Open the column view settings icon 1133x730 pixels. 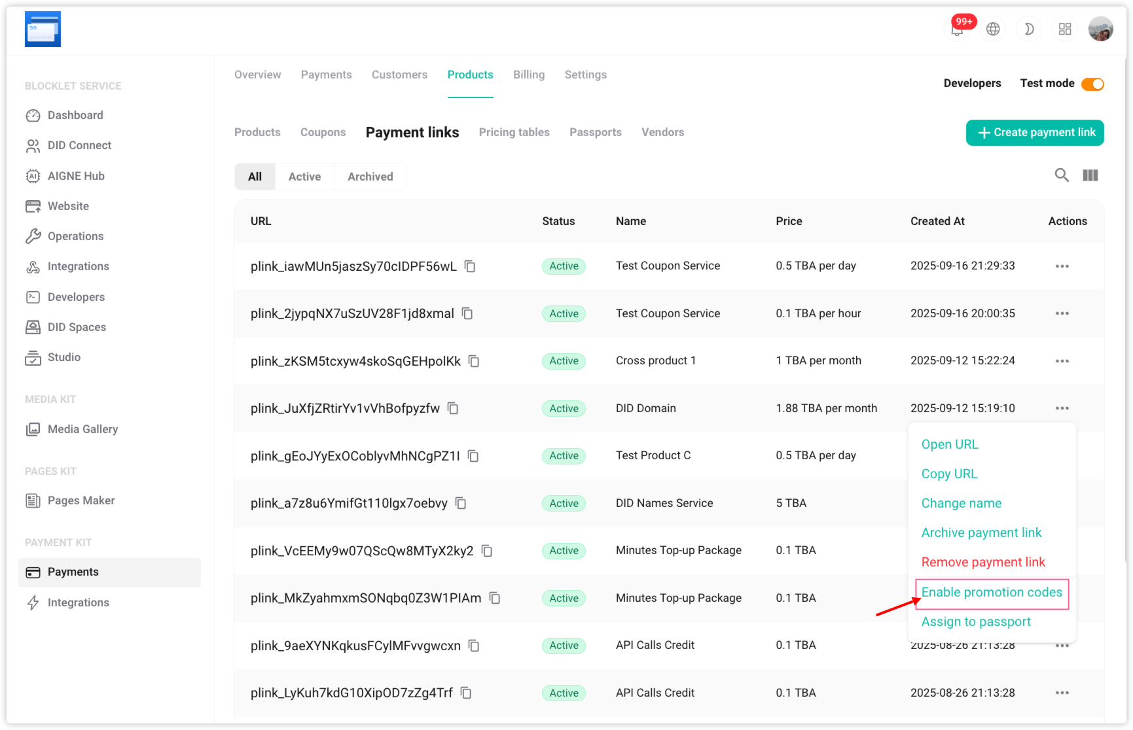click(1090, 175)
